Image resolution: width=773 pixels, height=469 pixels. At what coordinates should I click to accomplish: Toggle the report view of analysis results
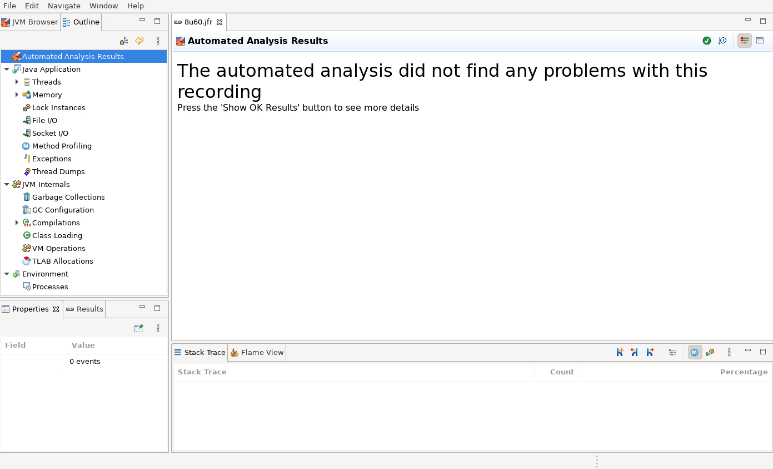[744, 41]
